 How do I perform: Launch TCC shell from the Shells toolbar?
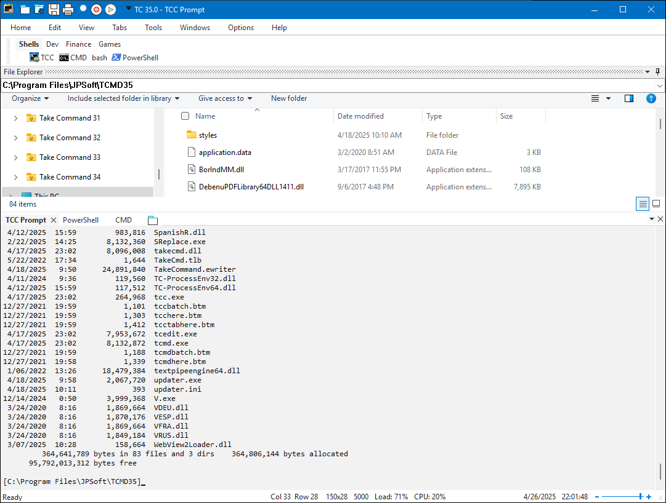point(42,58)
